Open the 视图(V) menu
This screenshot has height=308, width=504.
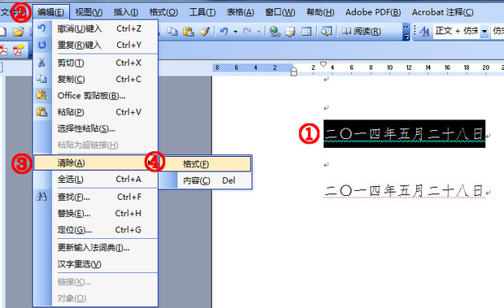click(89, 12)
